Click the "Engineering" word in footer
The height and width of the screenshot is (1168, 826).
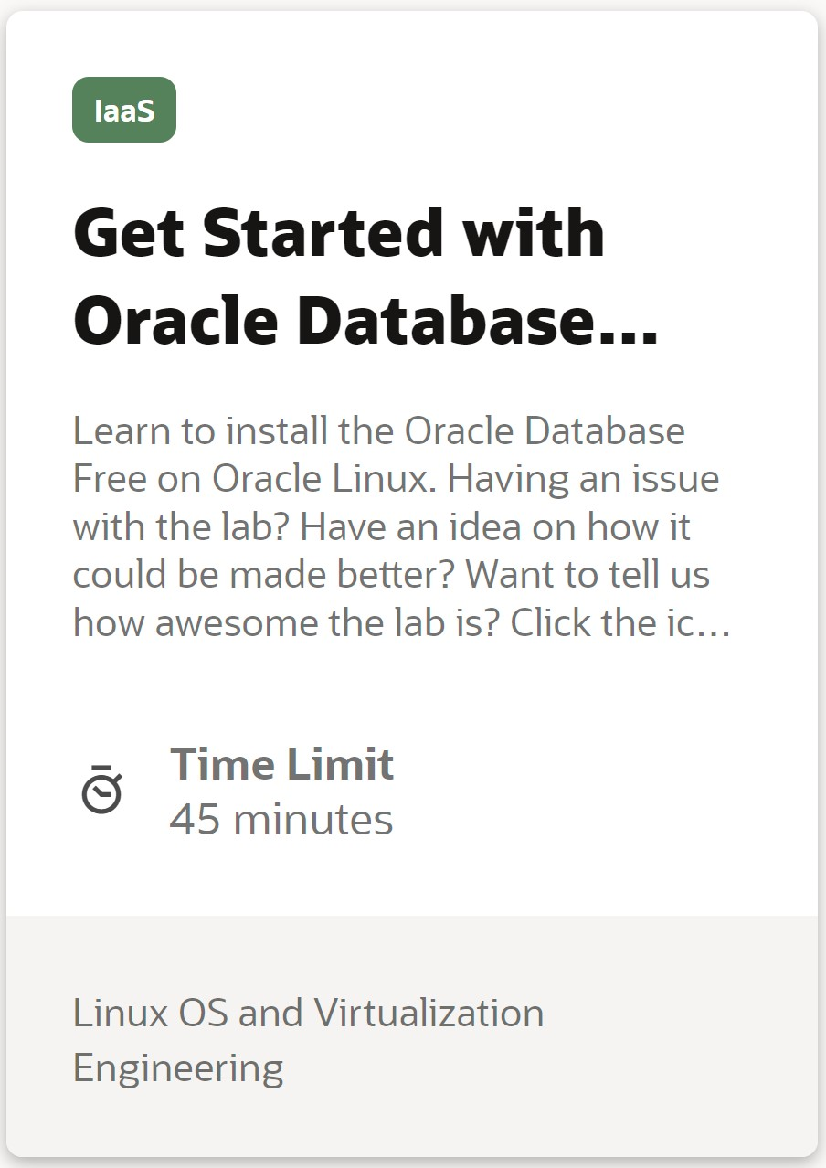pos(178,1067)
